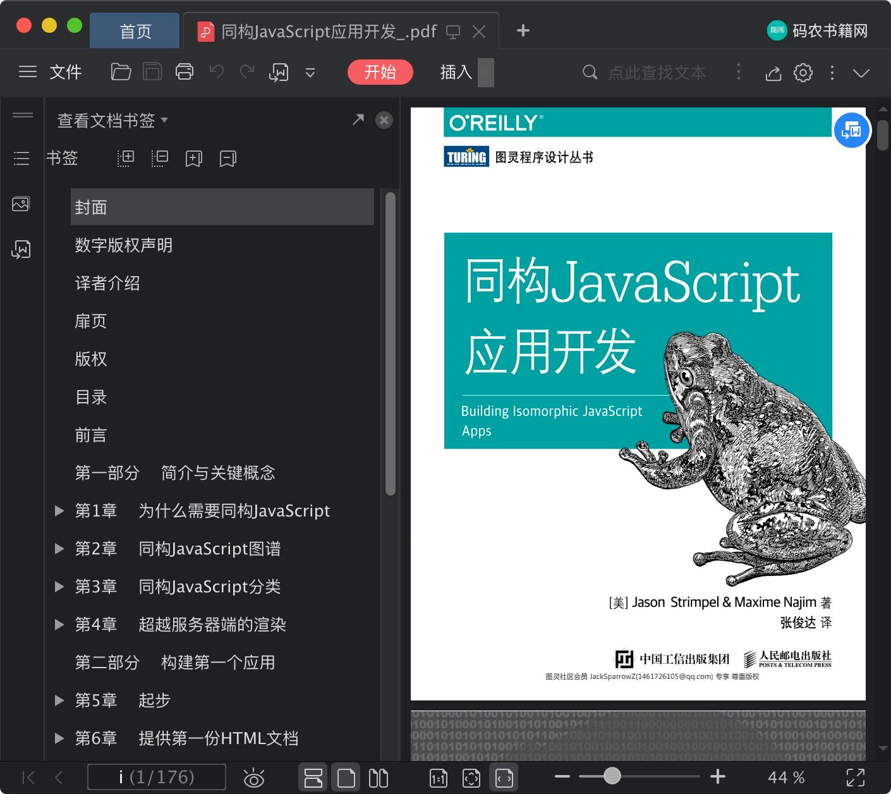Click the print icon
The width and height of the screenshot is (891, 794).
(185, 72)
